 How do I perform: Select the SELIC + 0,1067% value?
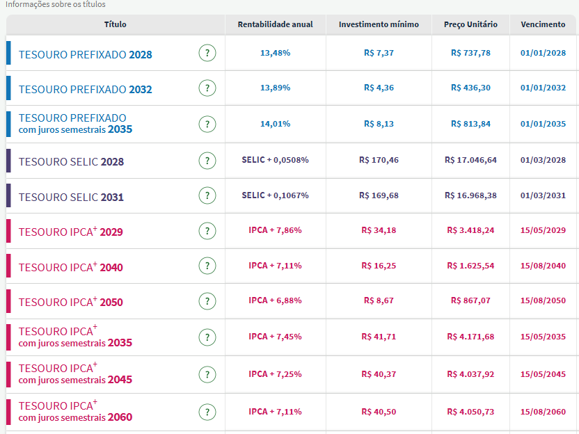pos(275,195)
